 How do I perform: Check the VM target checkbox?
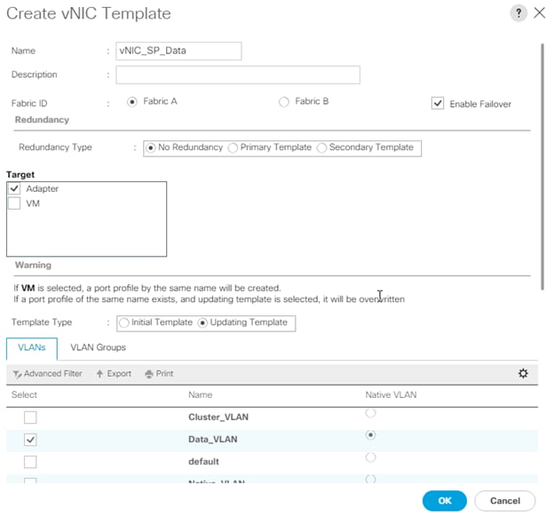(14, 203)
